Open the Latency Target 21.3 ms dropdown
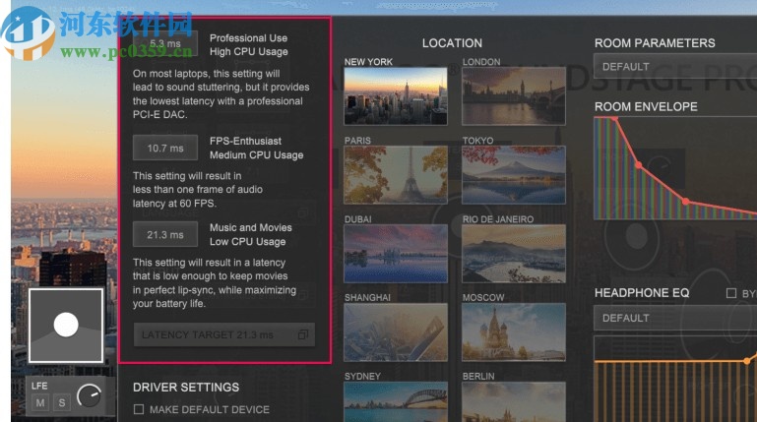757x422 pixels. point(224,334)
